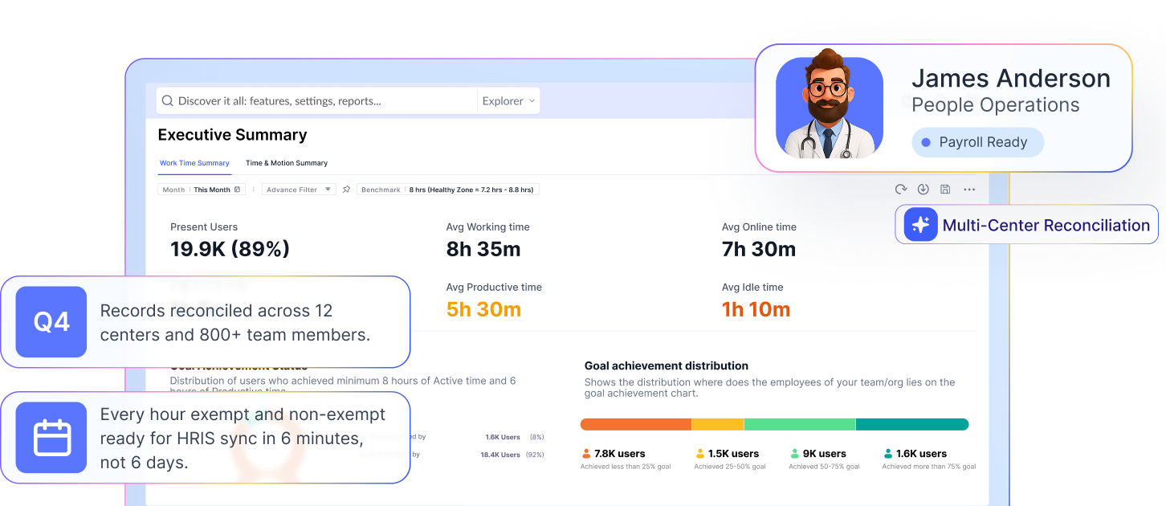Click the Payroll Ready status badge
Viewport: 1166px width, 506px height.
(977, 142)
